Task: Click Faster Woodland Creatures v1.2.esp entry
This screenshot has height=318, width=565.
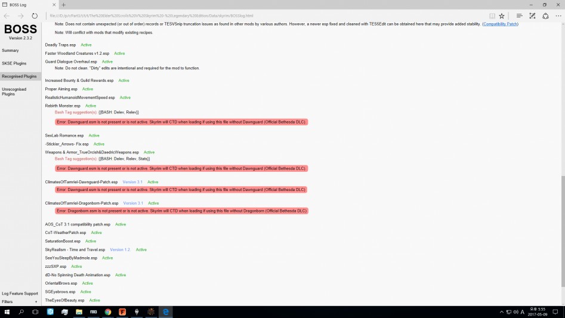Action: [77, 53]
